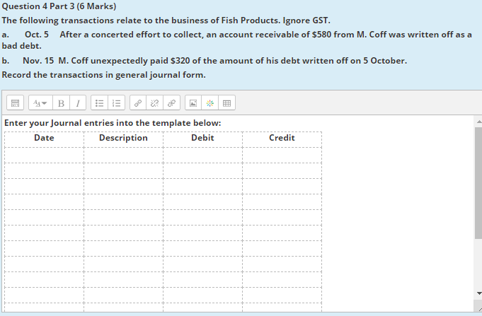The width and height of the screenshot is (482, 316).
Task: Open the paragraph styles dropdown
Action: tap(40, 103)
